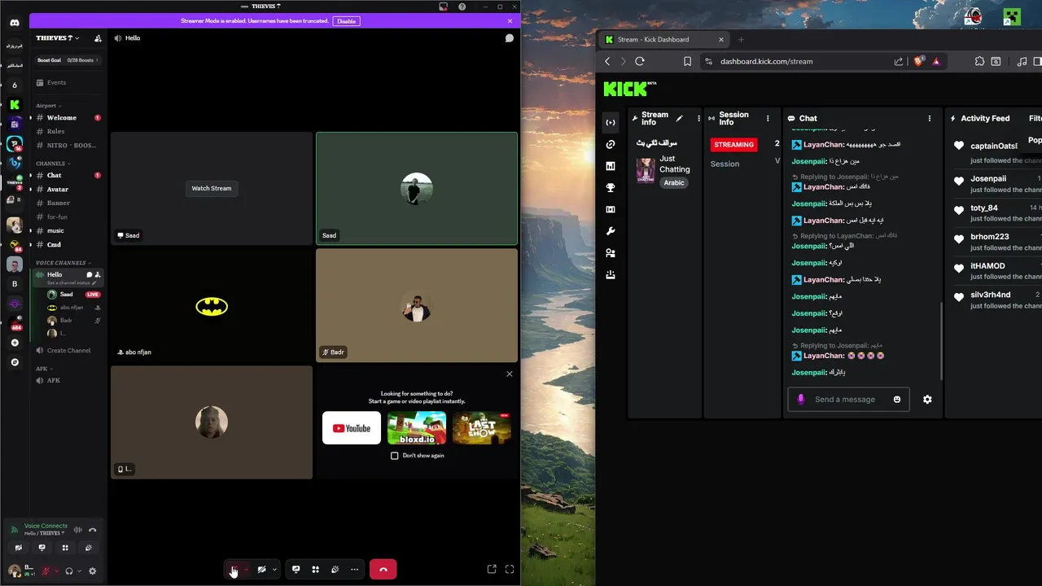
Task: Open Chat panel three-dot menu
Action: click(x=930, y=118)
